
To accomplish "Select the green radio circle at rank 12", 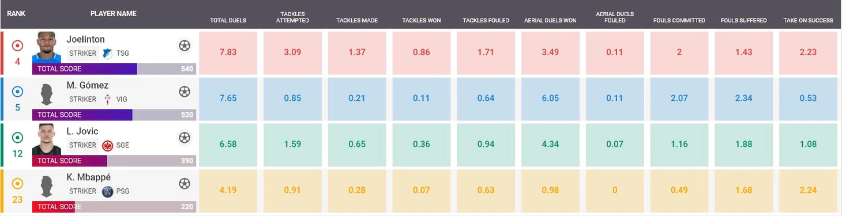I will pos(17,138).
